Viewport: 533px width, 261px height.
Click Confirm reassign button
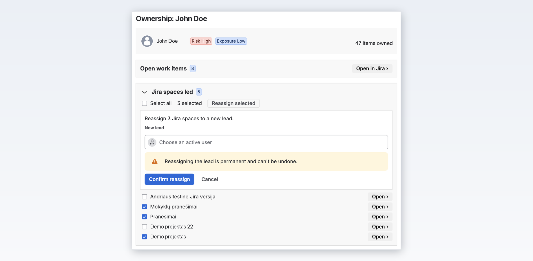169,179
